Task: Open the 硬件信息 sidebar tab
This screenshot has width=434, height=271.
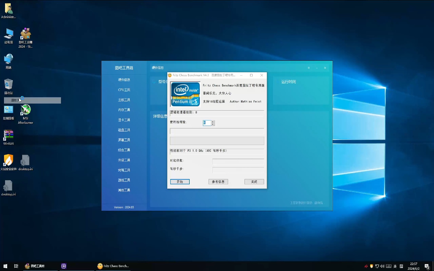Action: pos(124,80)
